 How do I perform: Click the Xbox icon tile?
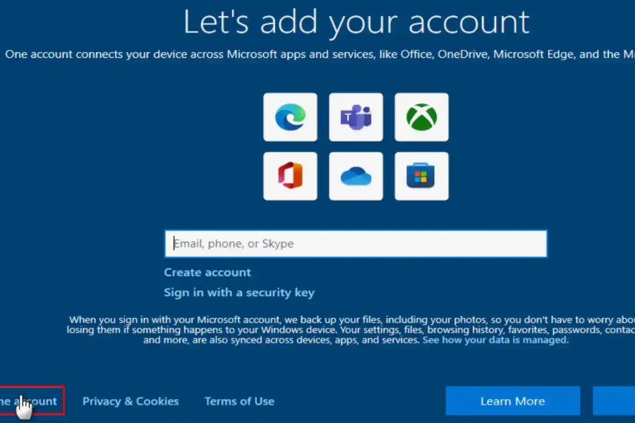(x=422, y=117)
